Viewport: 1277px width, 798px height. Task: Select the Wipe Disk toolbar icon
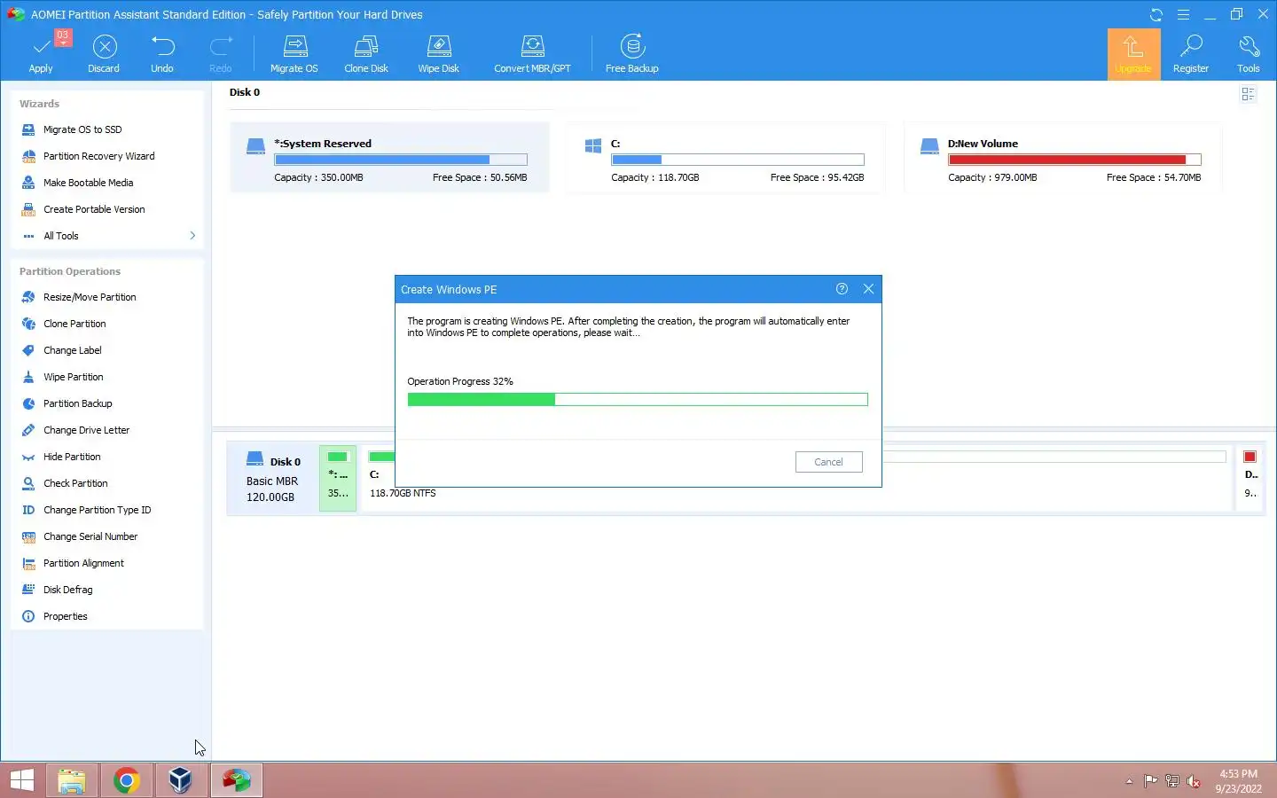[x=439, y=53]
